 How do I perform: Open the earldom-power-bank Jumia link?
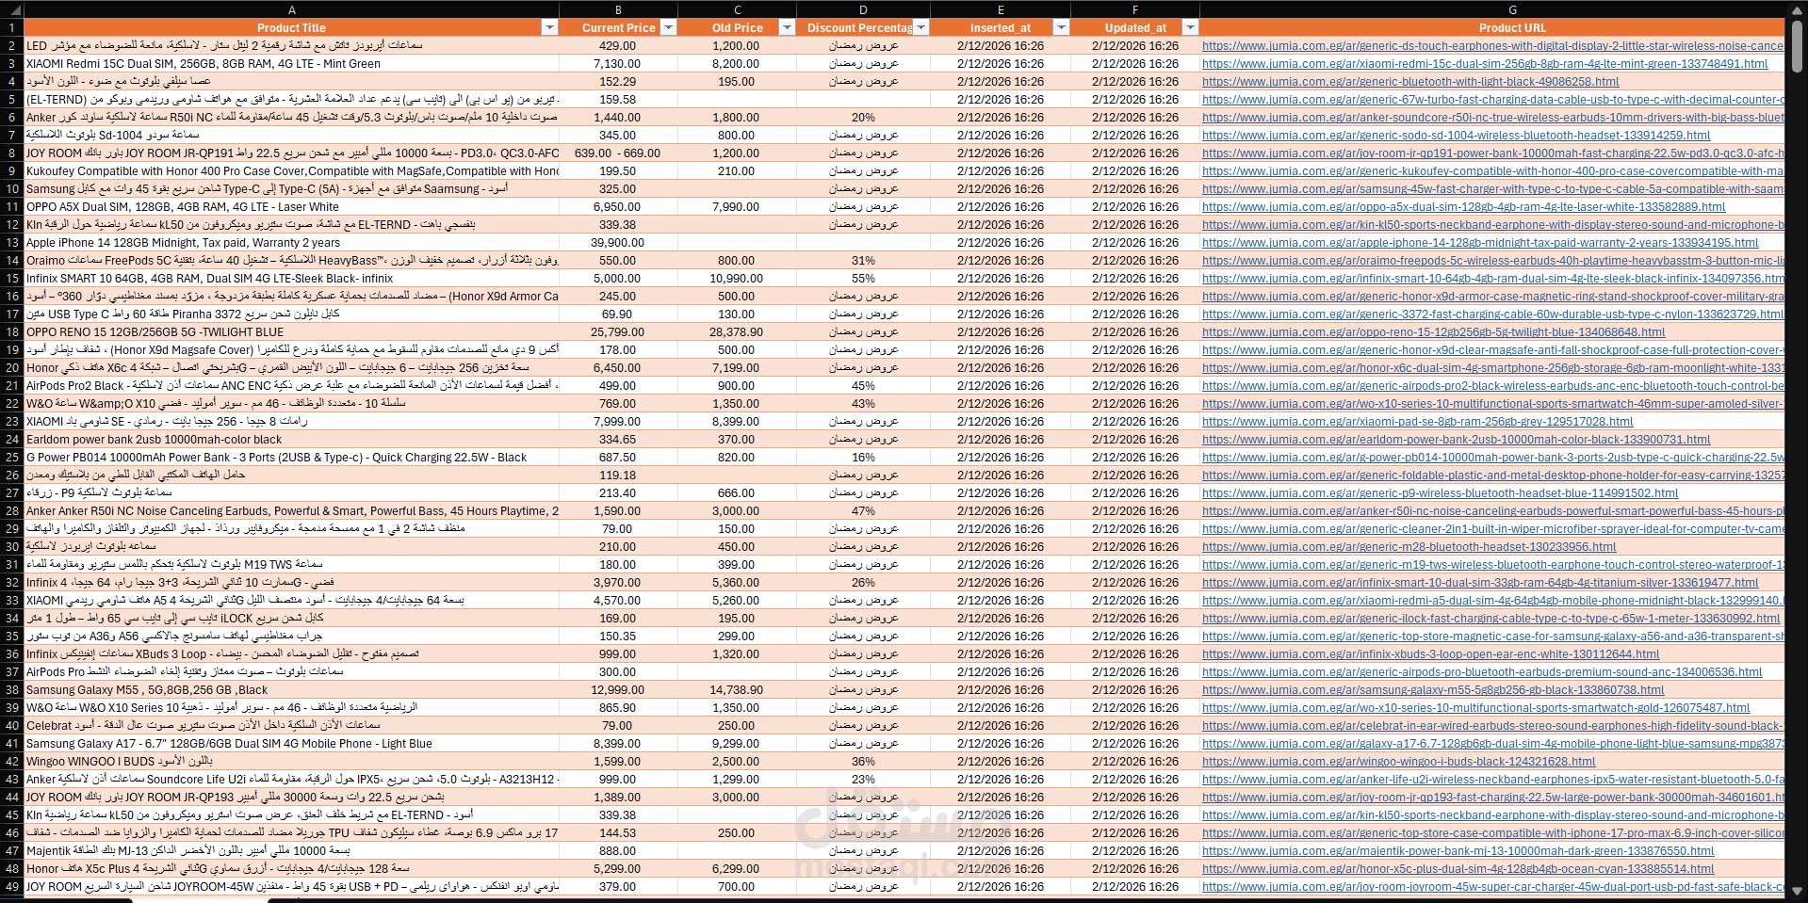pyautogui.click(x=1456, y=440)
